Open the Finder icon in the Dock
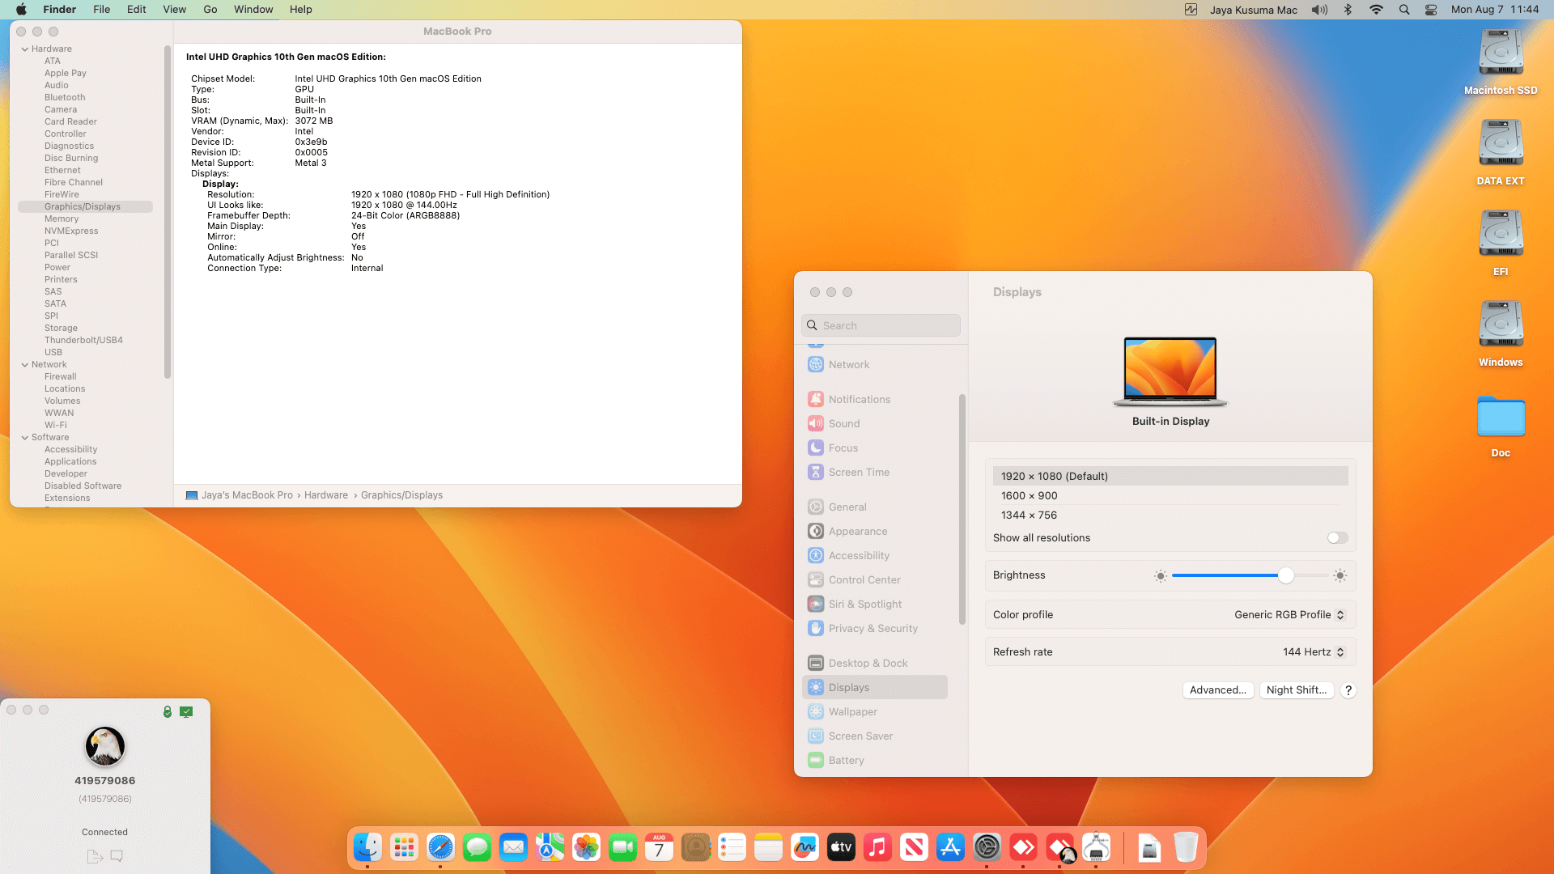 tap(367, 847)
